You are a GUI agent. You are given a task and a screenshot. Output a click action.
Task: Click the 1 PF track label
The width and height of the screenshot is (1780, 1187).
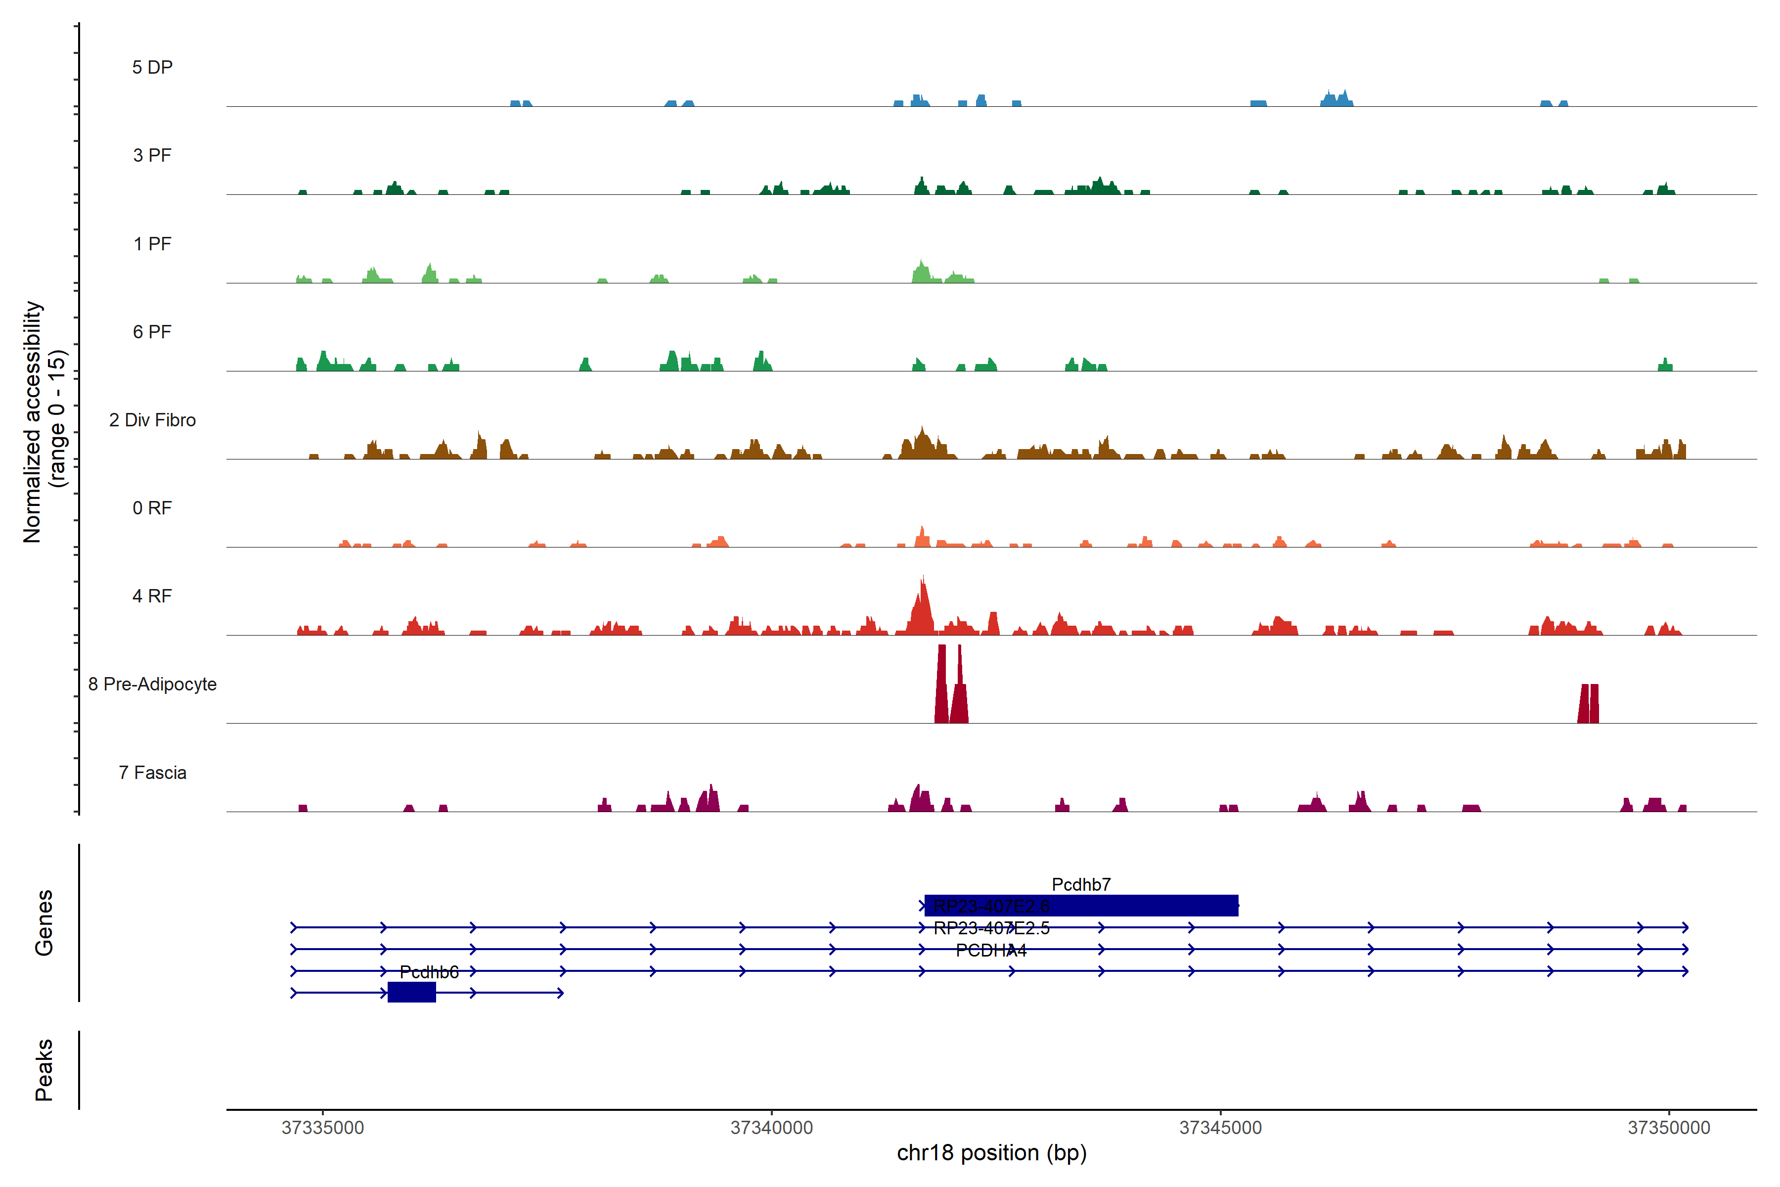point(152,244)
